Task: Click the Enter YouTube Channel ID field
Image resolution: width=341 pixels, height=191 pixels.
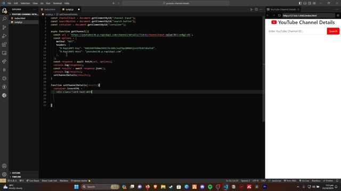Action: click(297, 31)
